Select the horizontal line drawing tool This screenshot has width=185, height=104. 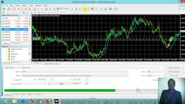[16, 13]
